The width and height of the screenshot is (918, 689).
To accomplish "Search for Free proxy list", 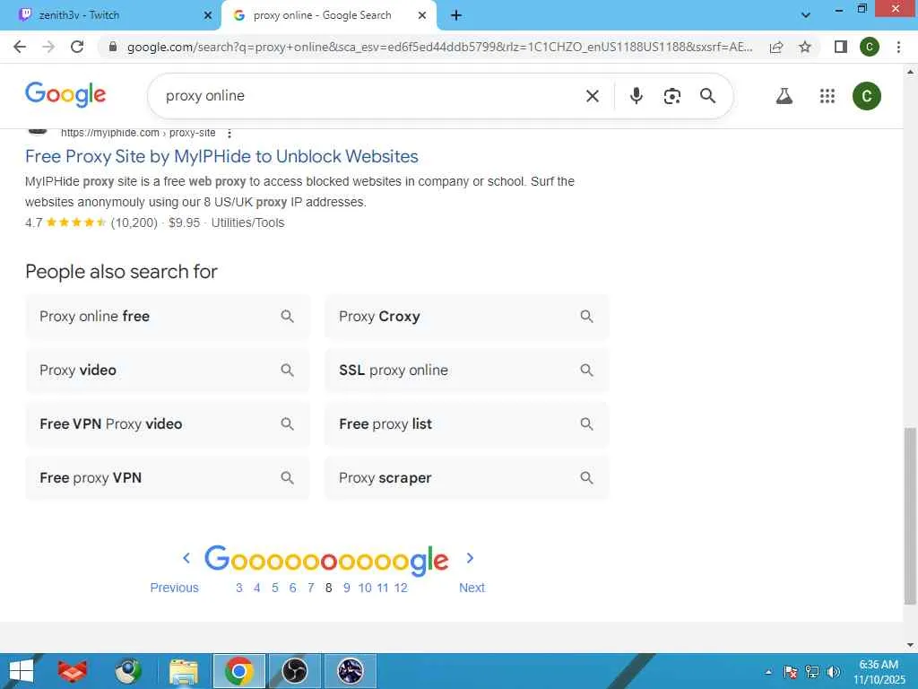I will click(x=466, y=424).
